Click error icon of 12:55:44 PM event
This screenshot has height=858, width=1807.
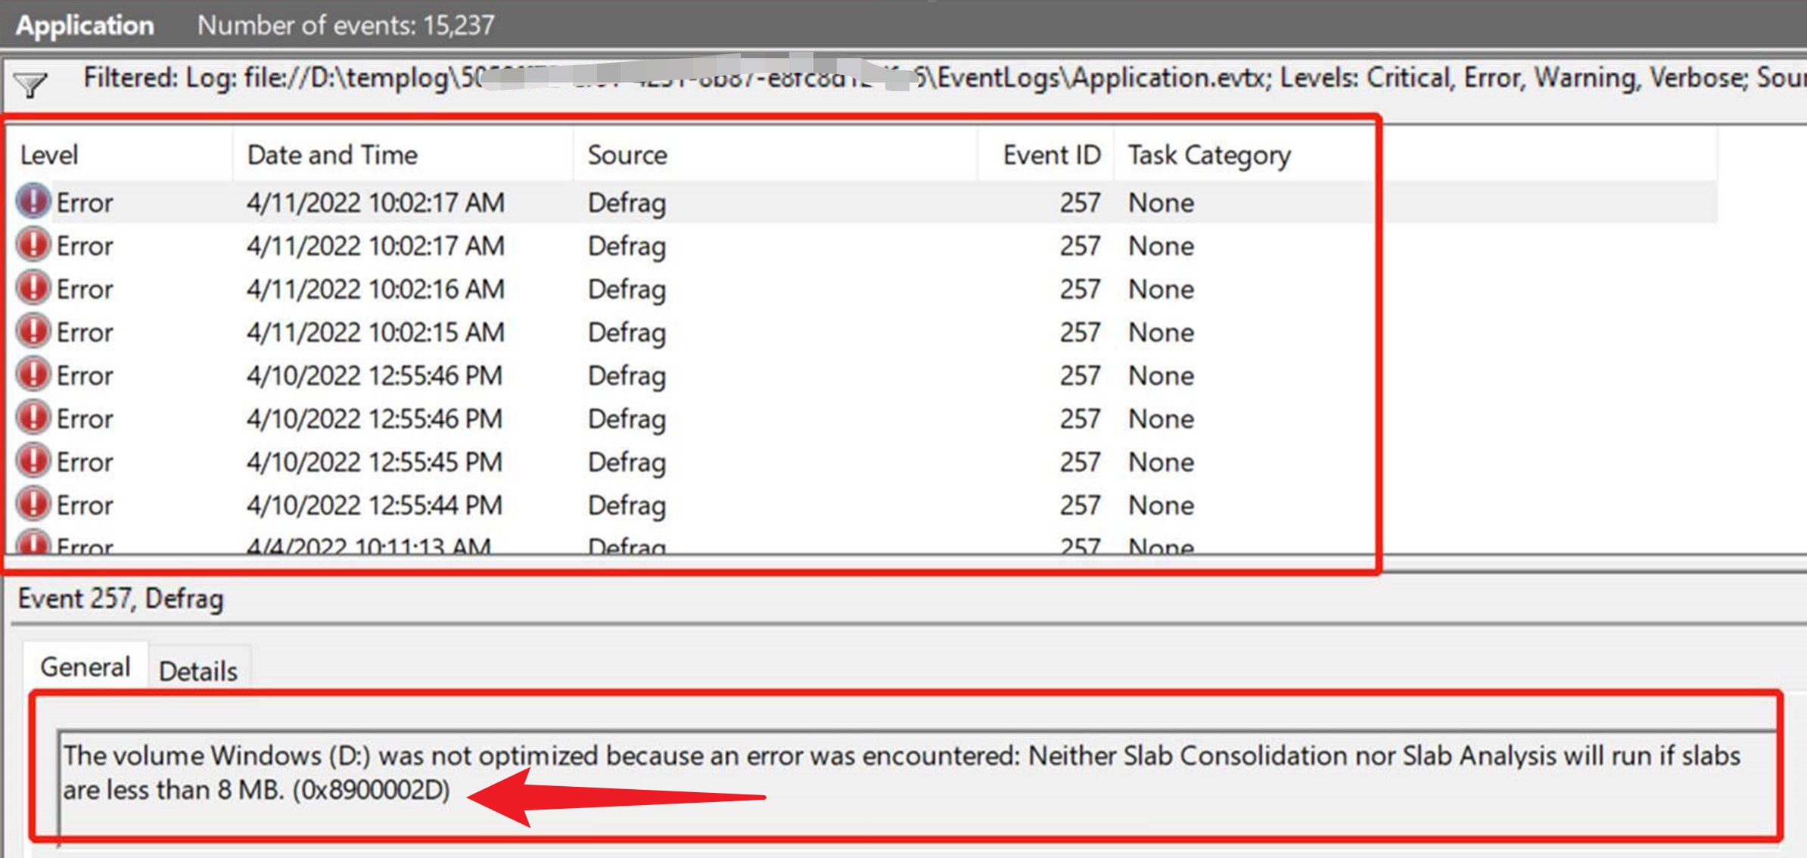pos(33,505)
